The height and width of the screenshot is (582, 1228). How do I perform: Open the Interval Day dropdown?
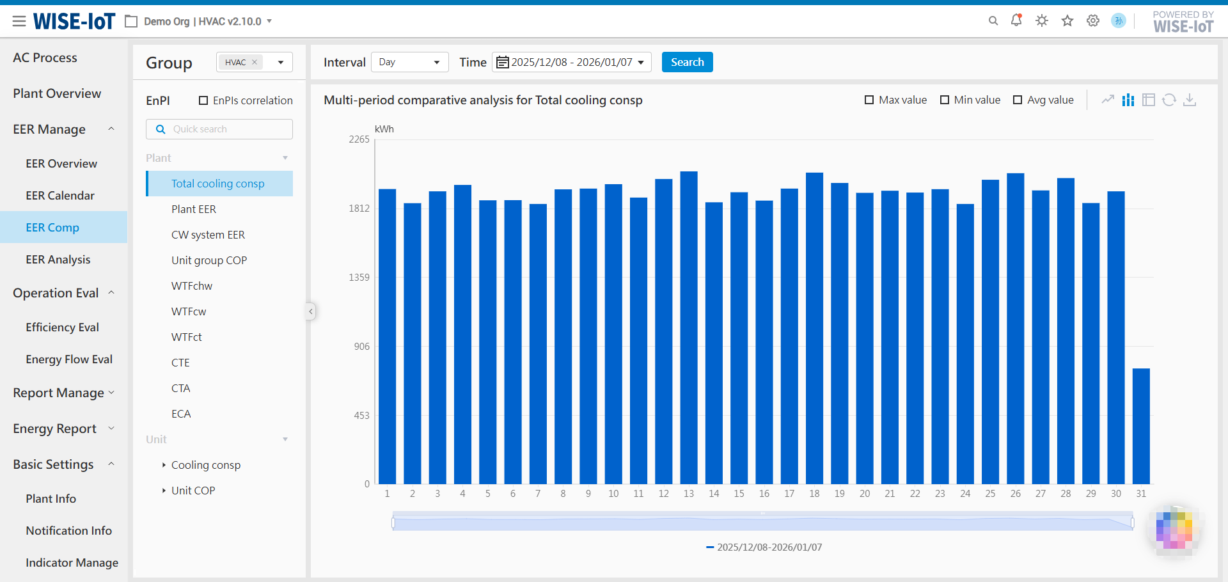(x=409, y=62)
